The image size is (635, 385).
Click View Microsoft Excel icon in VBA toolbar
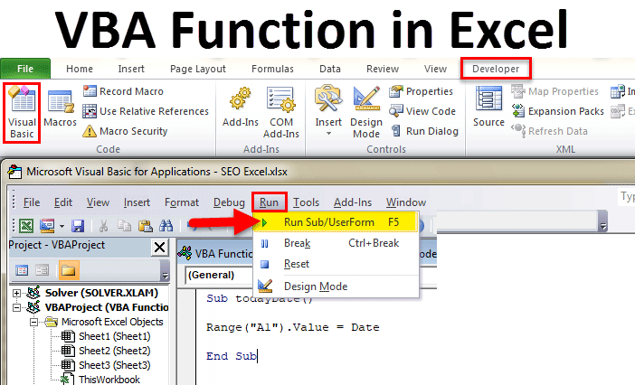pyautogui.click(x=26, y=226)
